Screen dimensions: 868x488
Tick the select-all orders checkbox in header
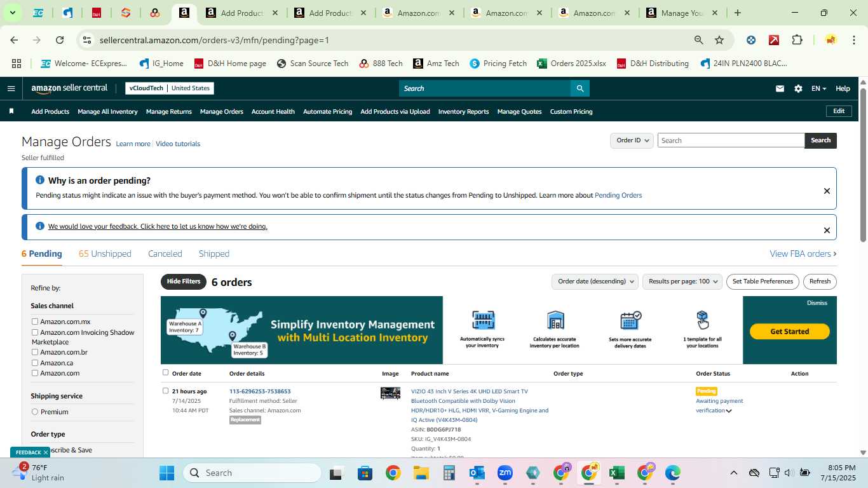tap(166, 372)
